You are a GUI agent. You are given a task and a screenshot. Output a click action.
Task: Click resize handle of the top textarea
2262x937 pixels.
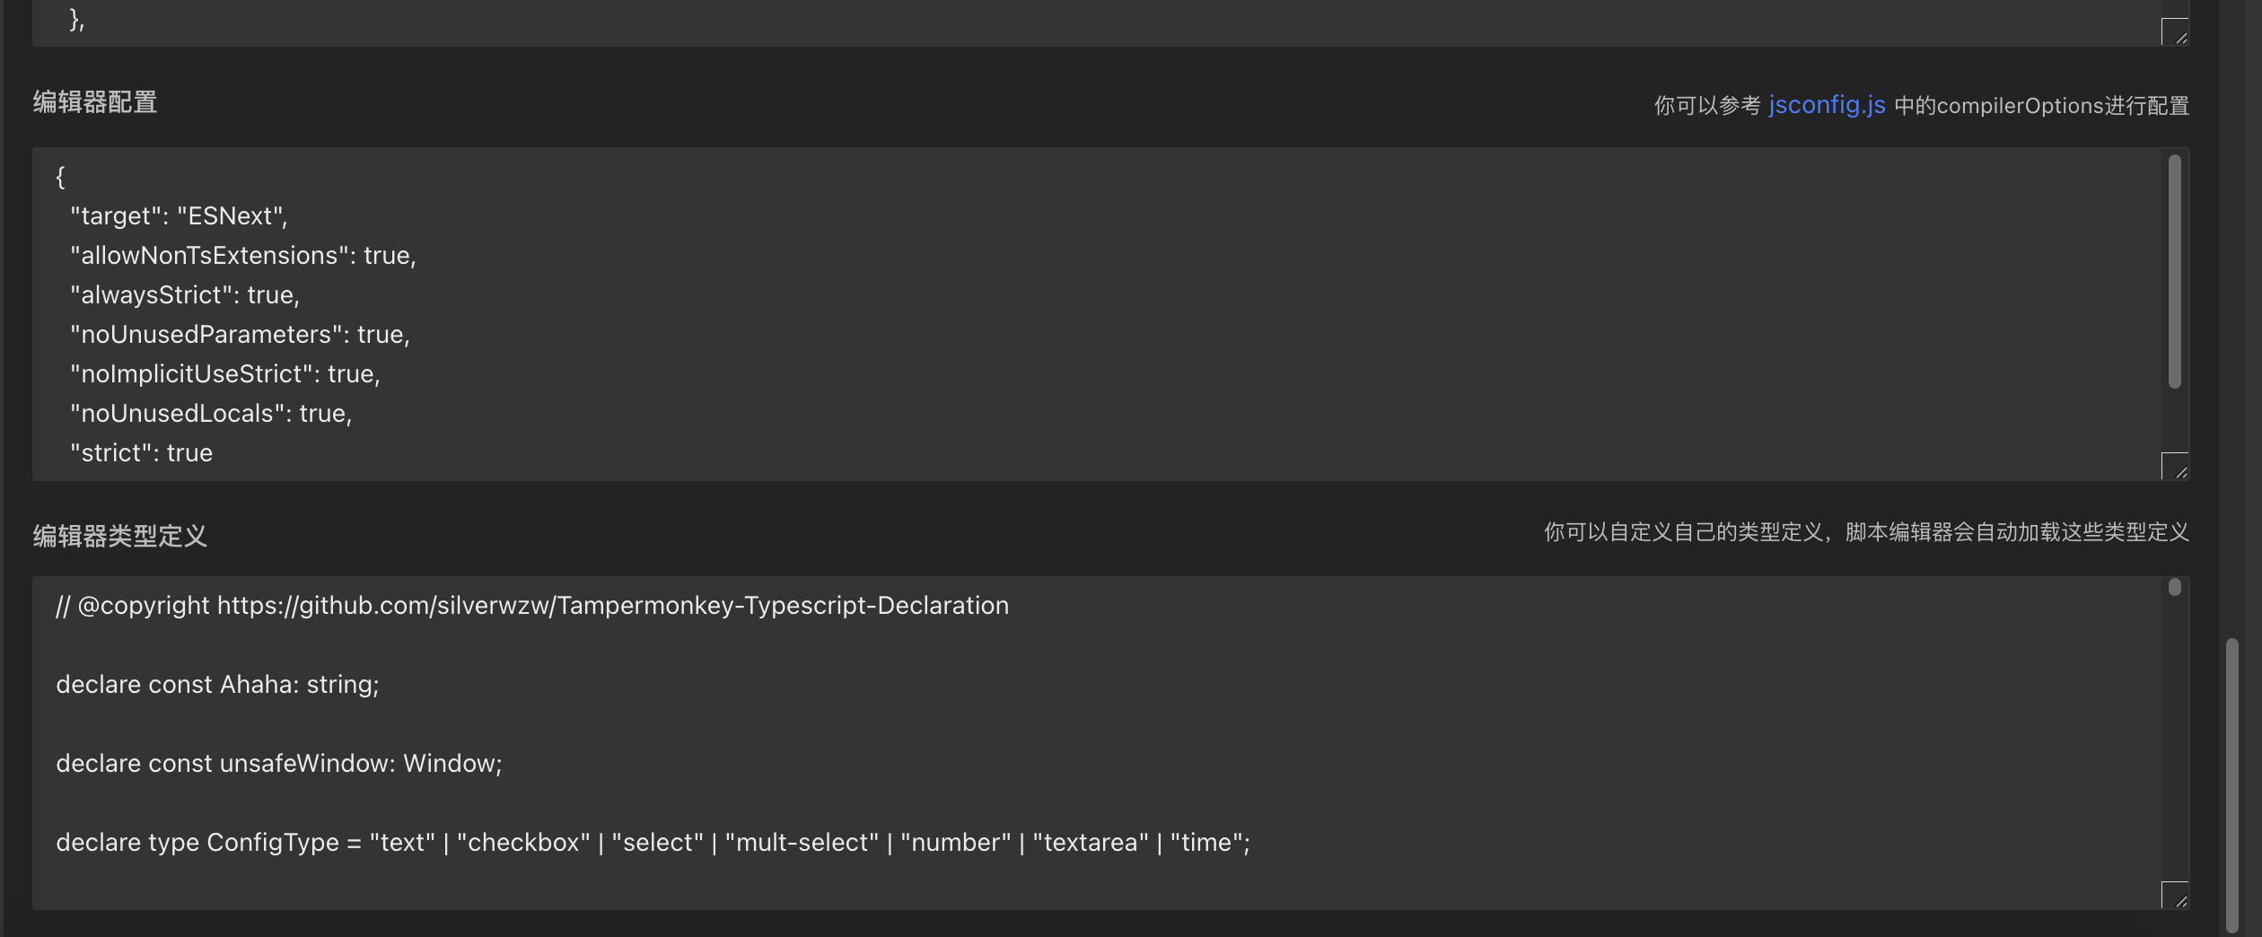2174,32
